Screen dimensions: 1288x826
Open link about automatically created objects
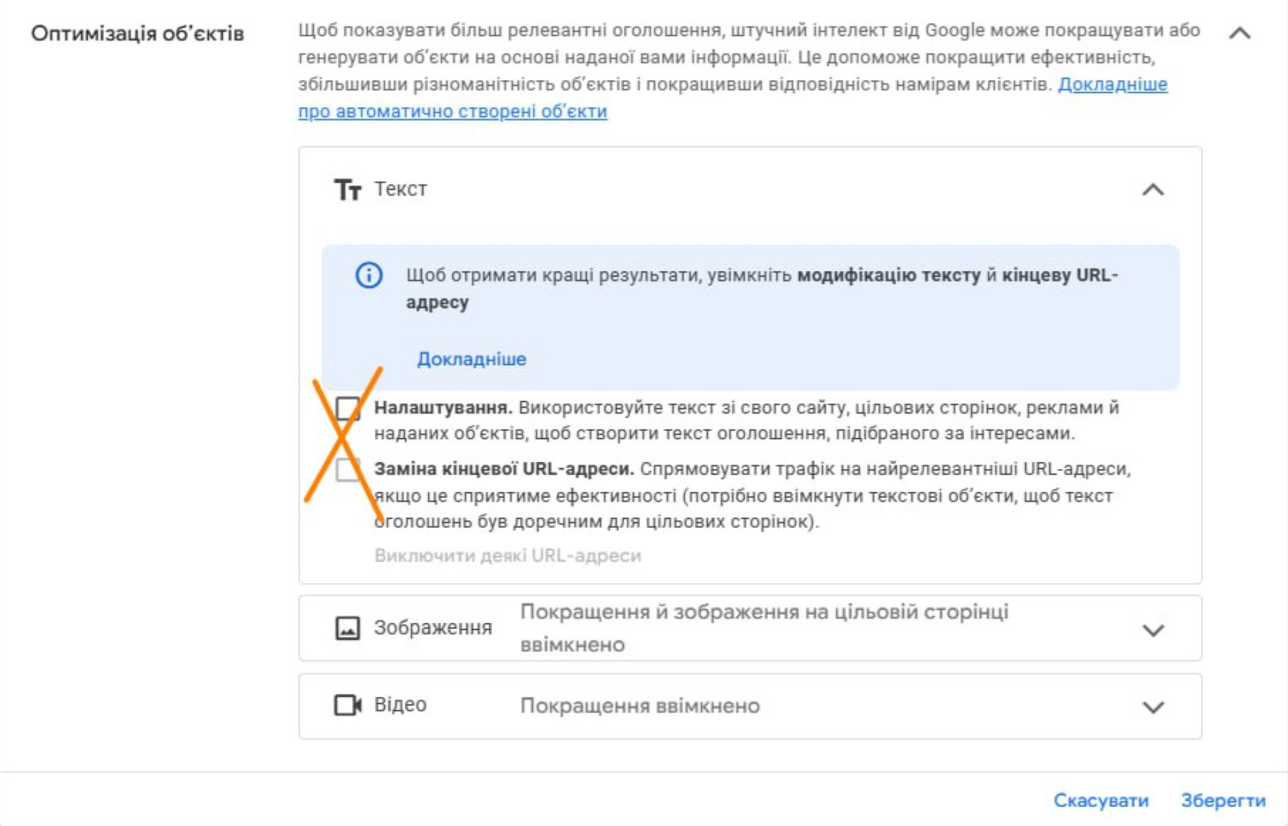point(452,112)
